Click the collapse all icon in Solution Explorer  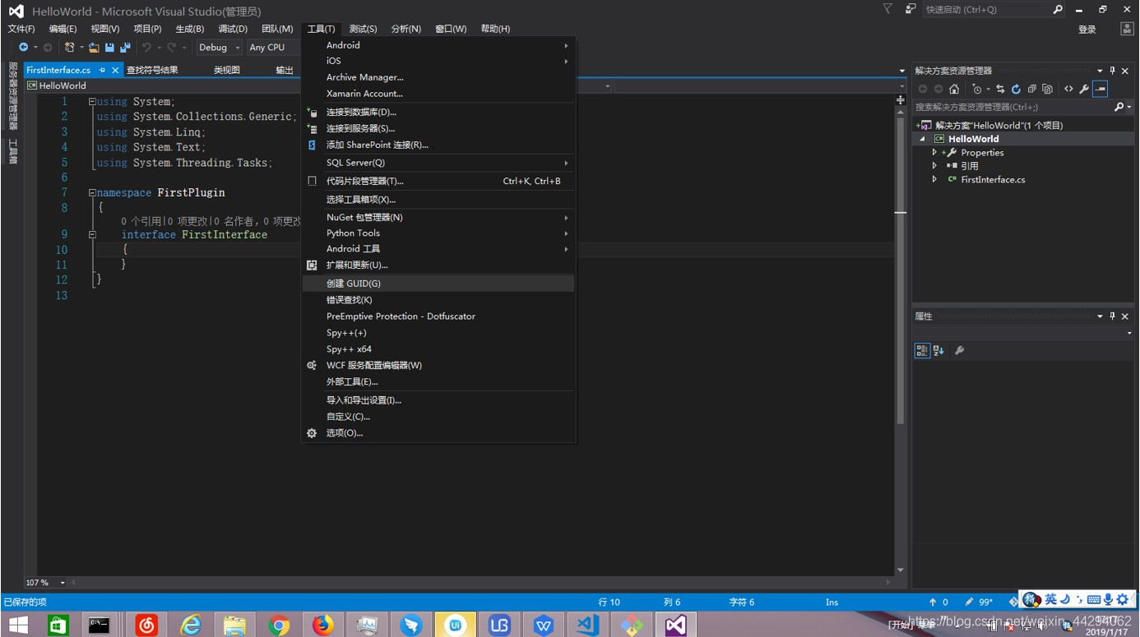coord(1031,89)
